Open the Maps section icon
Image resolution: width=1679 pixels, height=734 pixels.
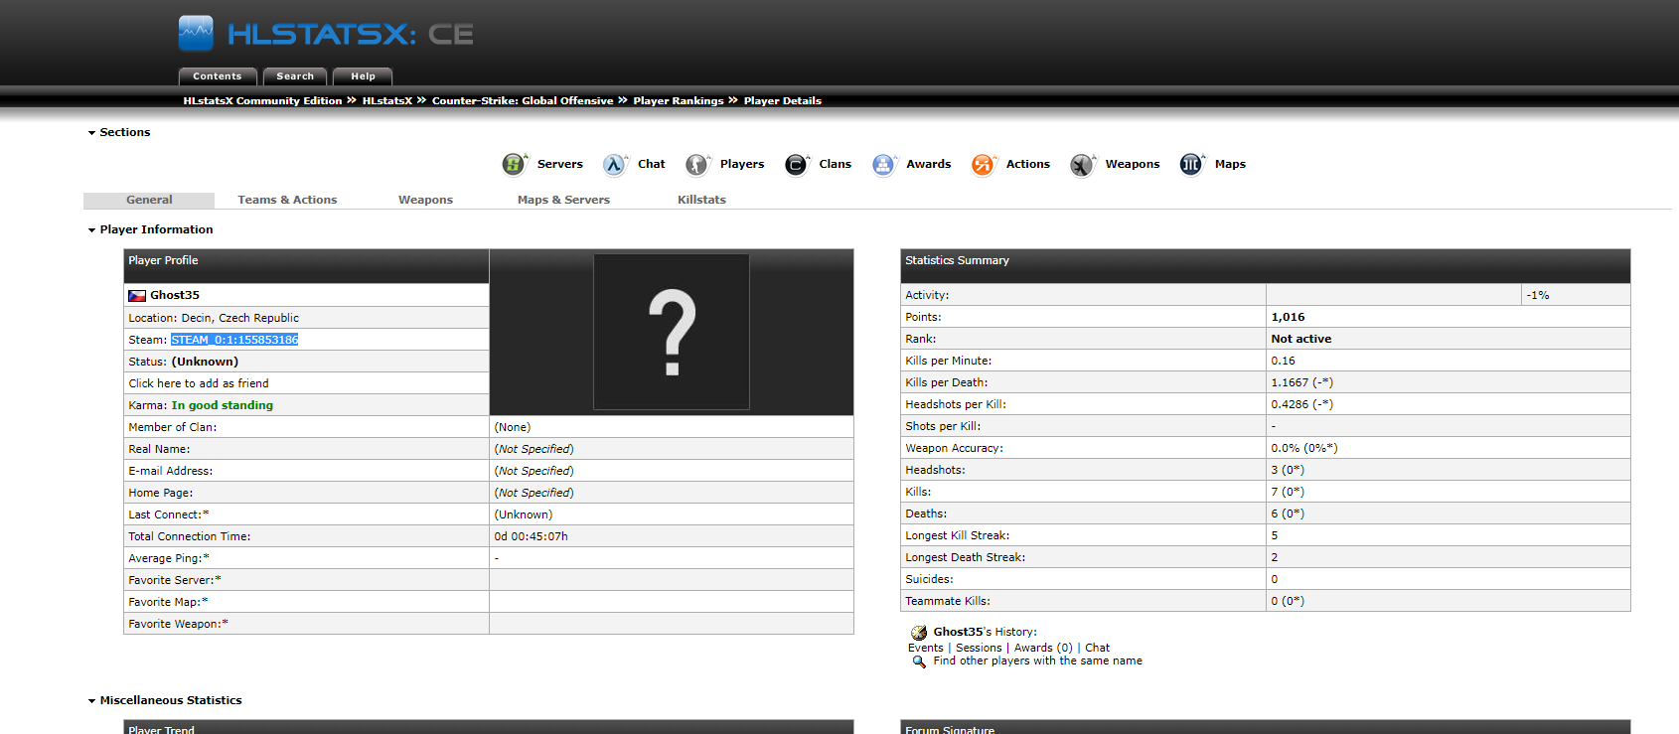click(1191, 164)
